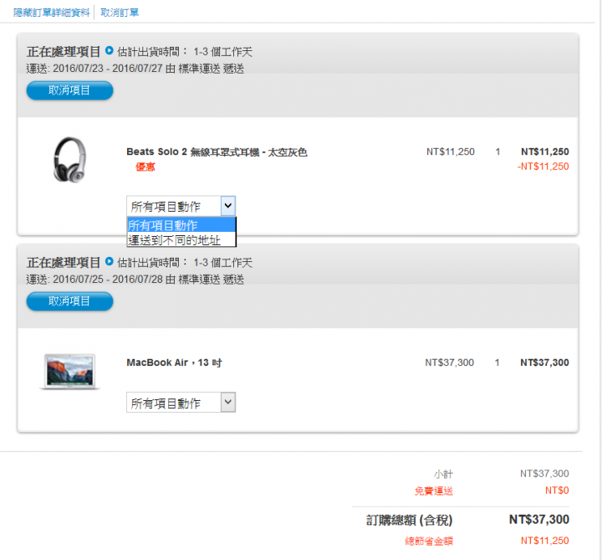Click the -NT$11,250 discount amount
The height and width of the screenshot is (560, 602).
click(543, 167)
